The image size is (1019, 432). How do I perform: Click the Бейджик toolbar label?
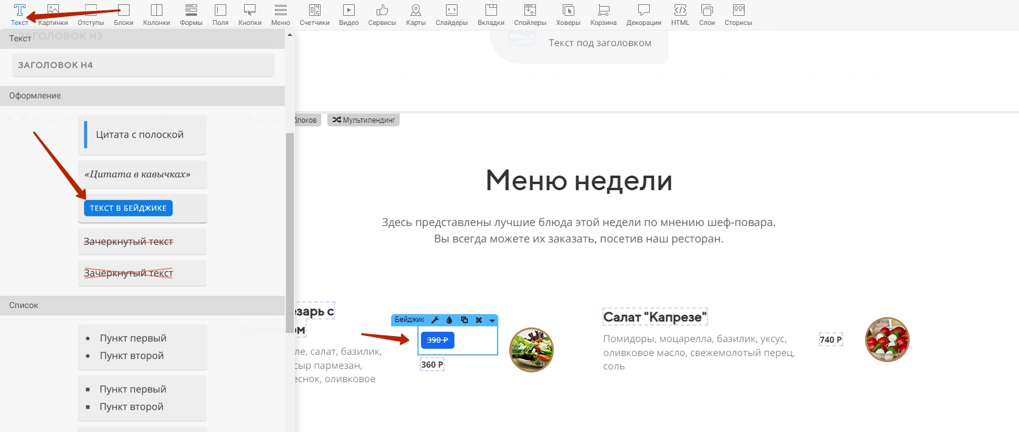[409, 320]
